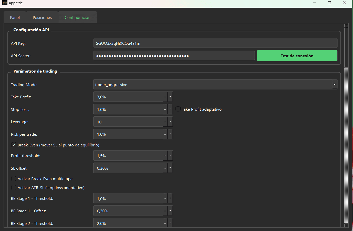Click inside the API Secret field
The height and width of the screenshot is (231, 353).
coord(174,55)
